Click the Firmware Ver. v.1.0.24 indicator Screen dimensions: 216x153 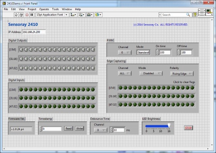(x=21, y=129)
